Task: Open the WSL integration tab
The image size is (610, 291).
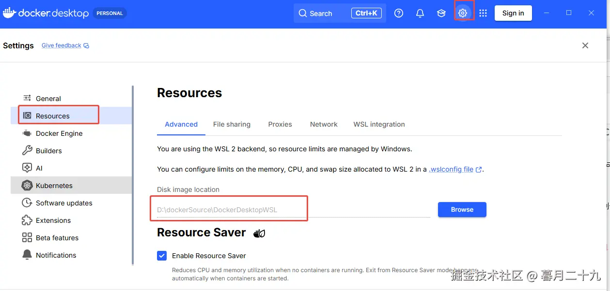Action: click(x=379, y=124)
